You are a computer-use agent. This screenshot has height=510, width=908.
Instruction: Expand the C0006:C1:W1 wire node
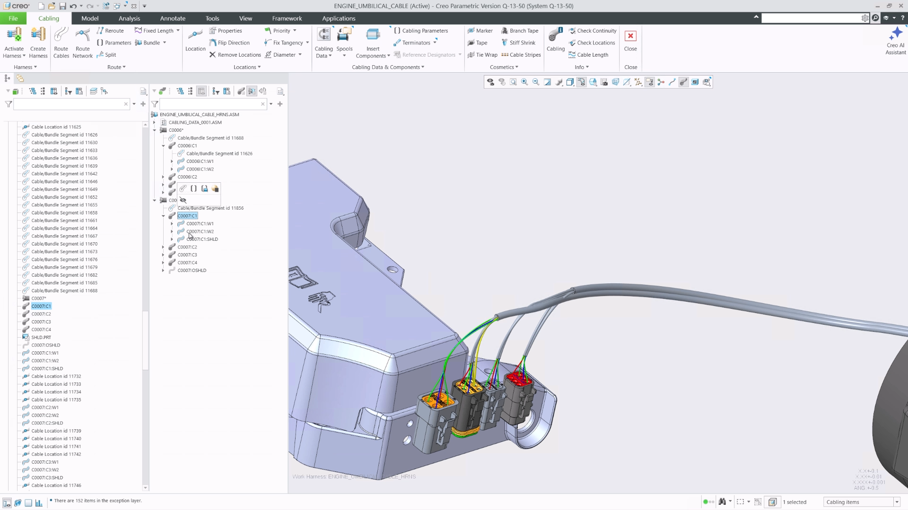click(172, 161)
